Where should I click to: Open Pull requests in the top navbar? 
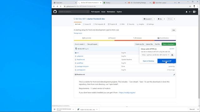pos(95,12)
